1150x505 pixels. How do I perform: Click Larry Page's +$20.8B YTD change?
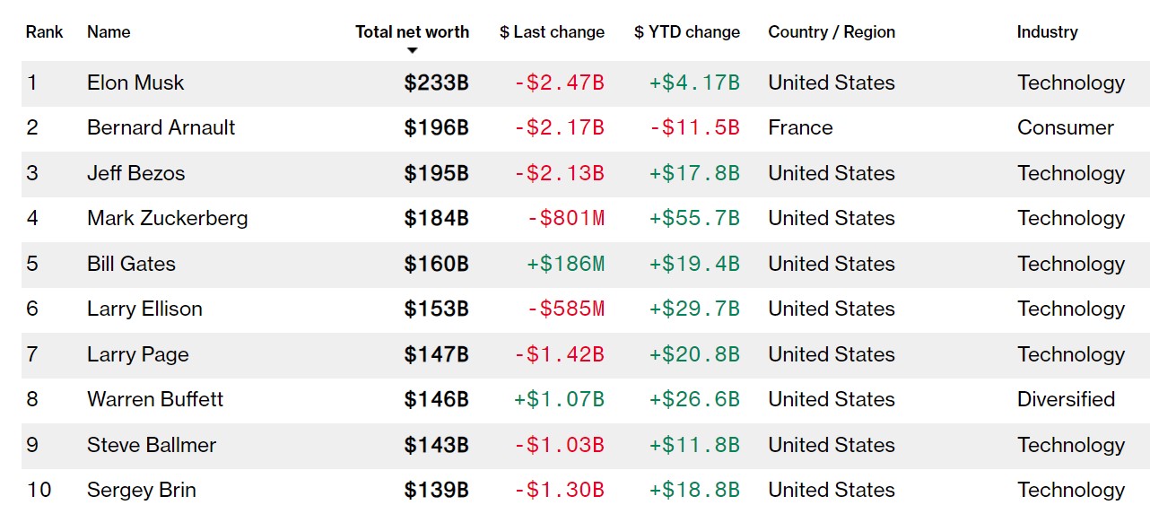tap(694, 355)
